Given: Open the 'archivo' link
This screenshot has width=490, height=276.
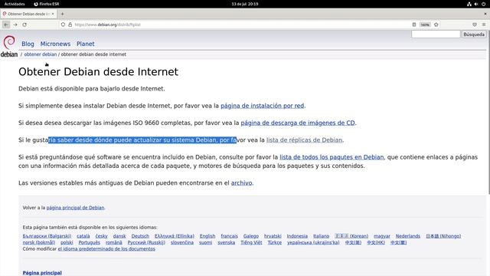Looking at the screenshot, I should point(241,182).
